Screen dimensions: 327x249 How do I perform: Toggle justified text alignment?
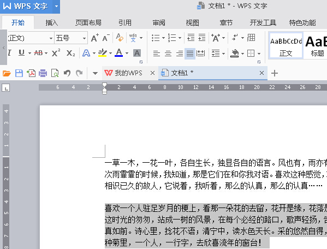pyautogui.click(x=190, y=54)
